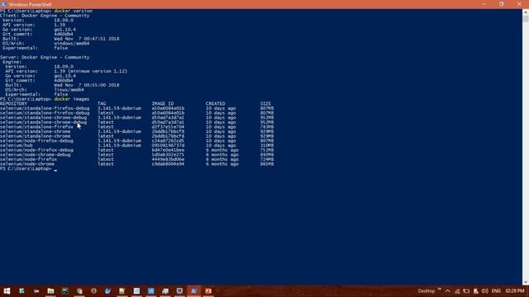Click selenium/standalone-firefox latest row name

[36, 127]
